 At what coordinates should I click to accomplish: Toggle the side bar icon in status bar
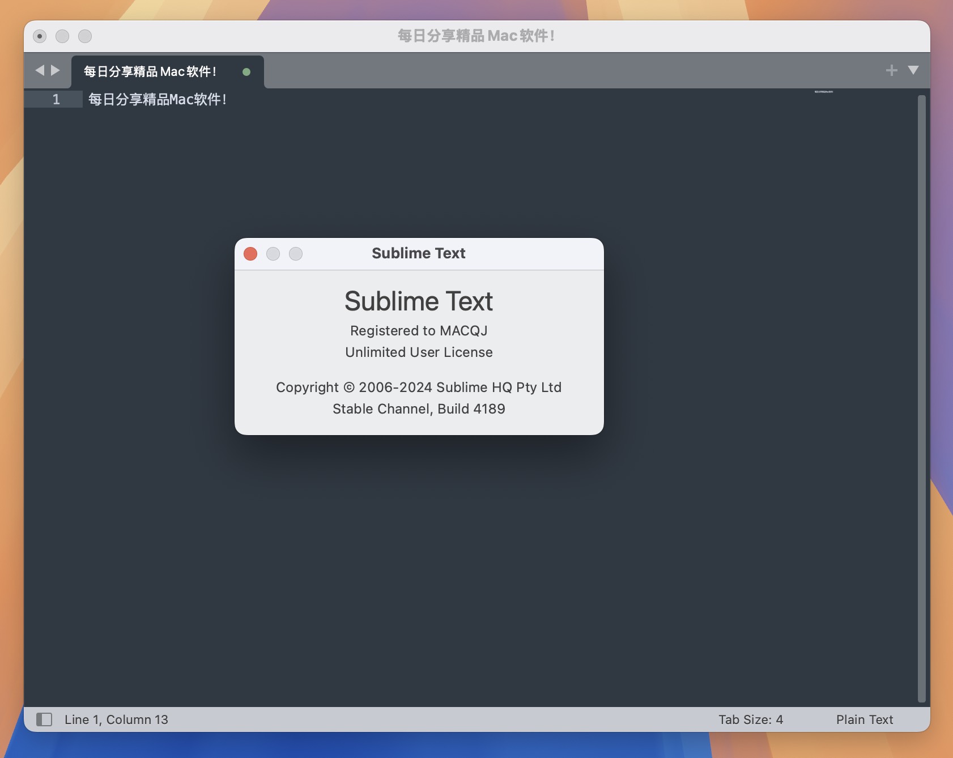coord(44,719)
